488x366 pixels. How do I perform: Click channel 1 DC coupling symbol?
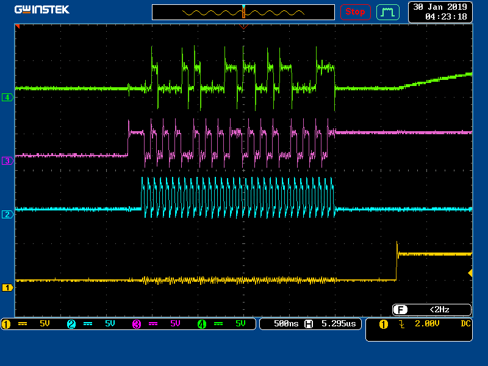coord(23,324)
